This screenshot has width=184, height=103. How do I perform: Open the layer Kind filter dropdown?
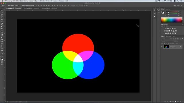pos(165,39)
